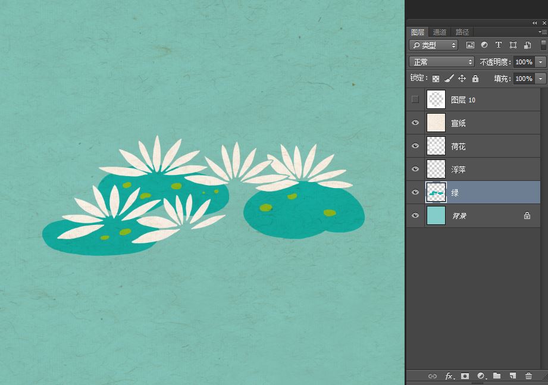The image size is (548, 385).
Task: Collapse panel with double-arrow icon
Action: [x=535, y=23]
